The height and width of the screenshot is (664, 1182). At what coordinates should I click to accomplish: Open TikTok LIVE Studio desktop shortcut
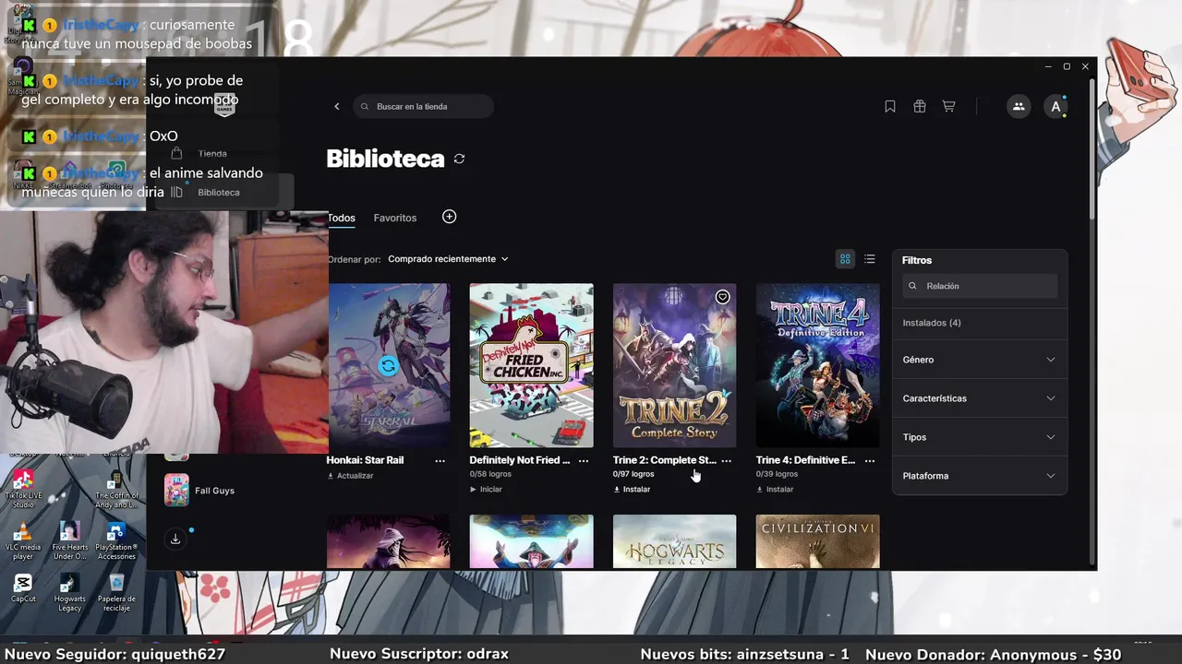(x=23, y=488)
